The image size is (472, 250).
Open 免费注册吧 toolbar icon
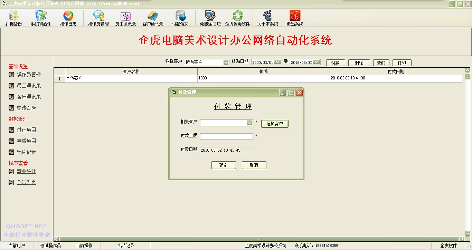210,18
